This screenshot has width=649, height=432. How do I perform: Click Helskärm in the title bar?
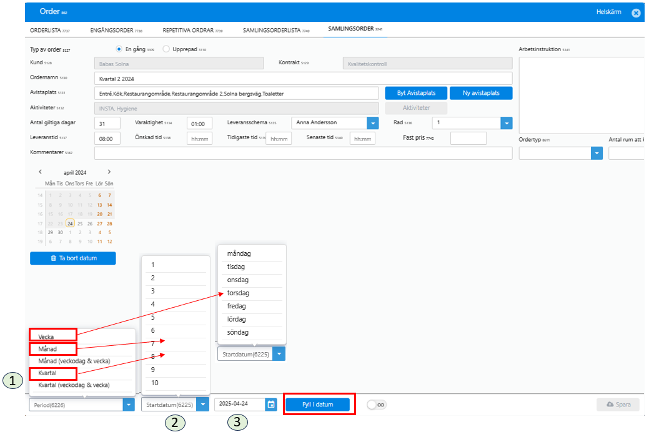coord(608,12)
